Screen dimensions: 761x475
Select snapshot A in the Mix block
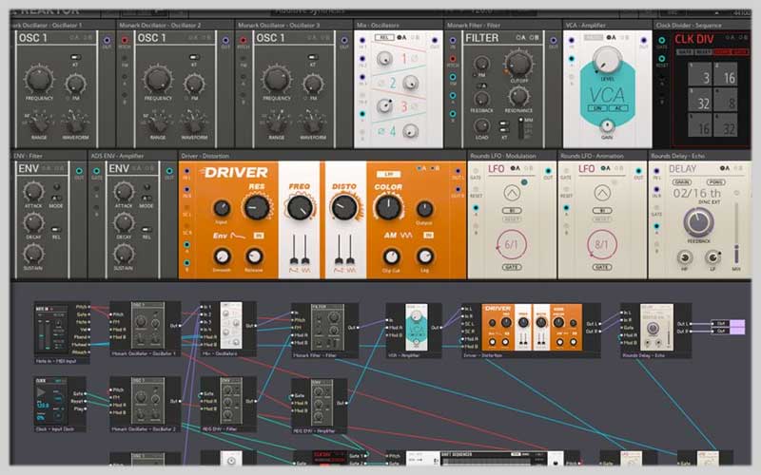click(x=401, y=37)
